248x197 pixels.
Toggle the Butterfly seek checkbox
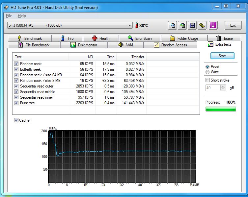click(16, 69)
